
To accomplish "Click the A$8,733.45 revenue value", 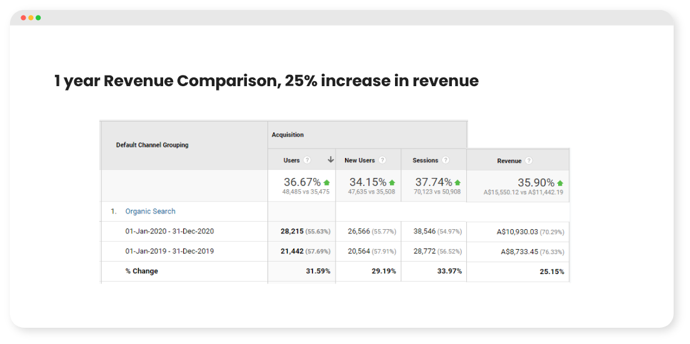I will pyautogui.click(x=519, y=252).
